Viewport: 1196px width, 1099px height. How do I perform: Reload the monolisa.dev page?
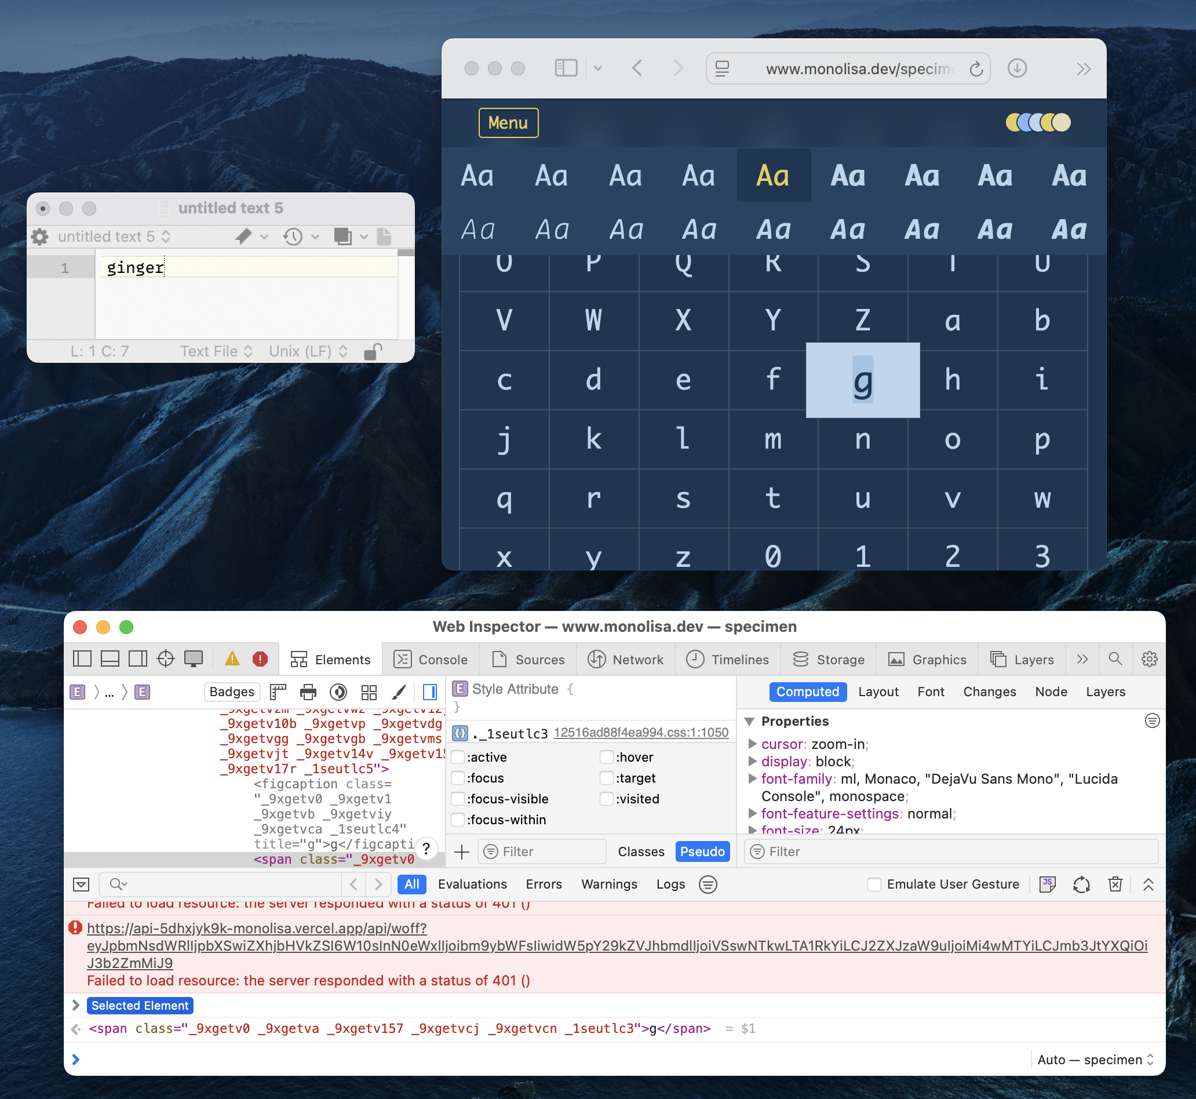(x=975, y=69)
